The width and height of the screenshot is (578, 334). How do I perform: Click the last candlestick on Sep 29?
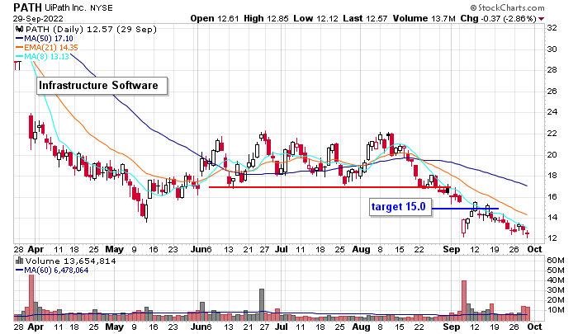[528, 233]
